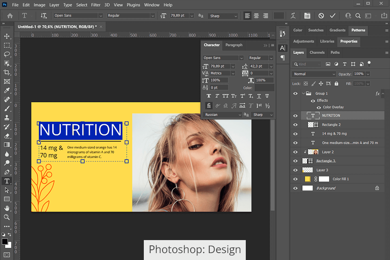Click foreground color swatch in toolbar

pos(5,242)
